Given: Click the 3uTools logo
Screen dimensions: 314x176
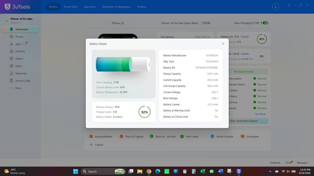Looking at the screenshot, I should pos(17,7).
